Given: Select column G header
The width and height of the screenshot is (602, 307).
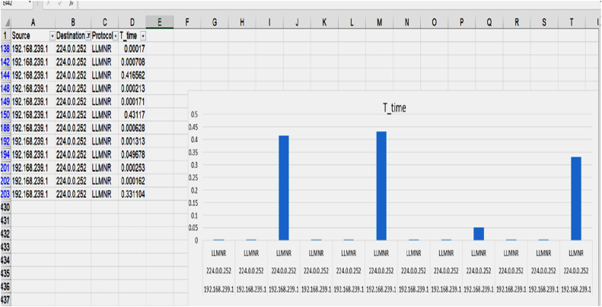Looking at the screenshot, I should [214, 23].
